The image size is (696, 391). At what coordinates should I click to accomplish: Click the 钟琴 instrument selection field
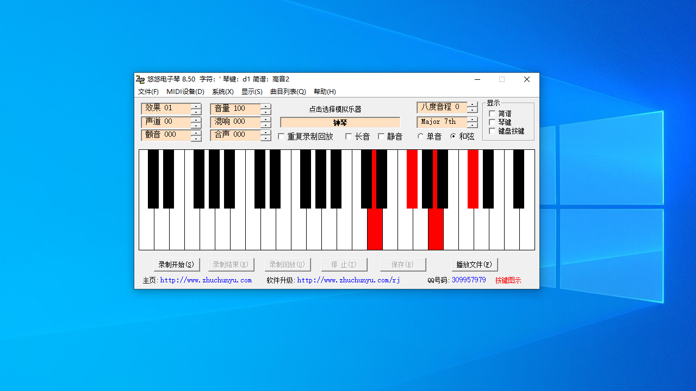(340, 123)
